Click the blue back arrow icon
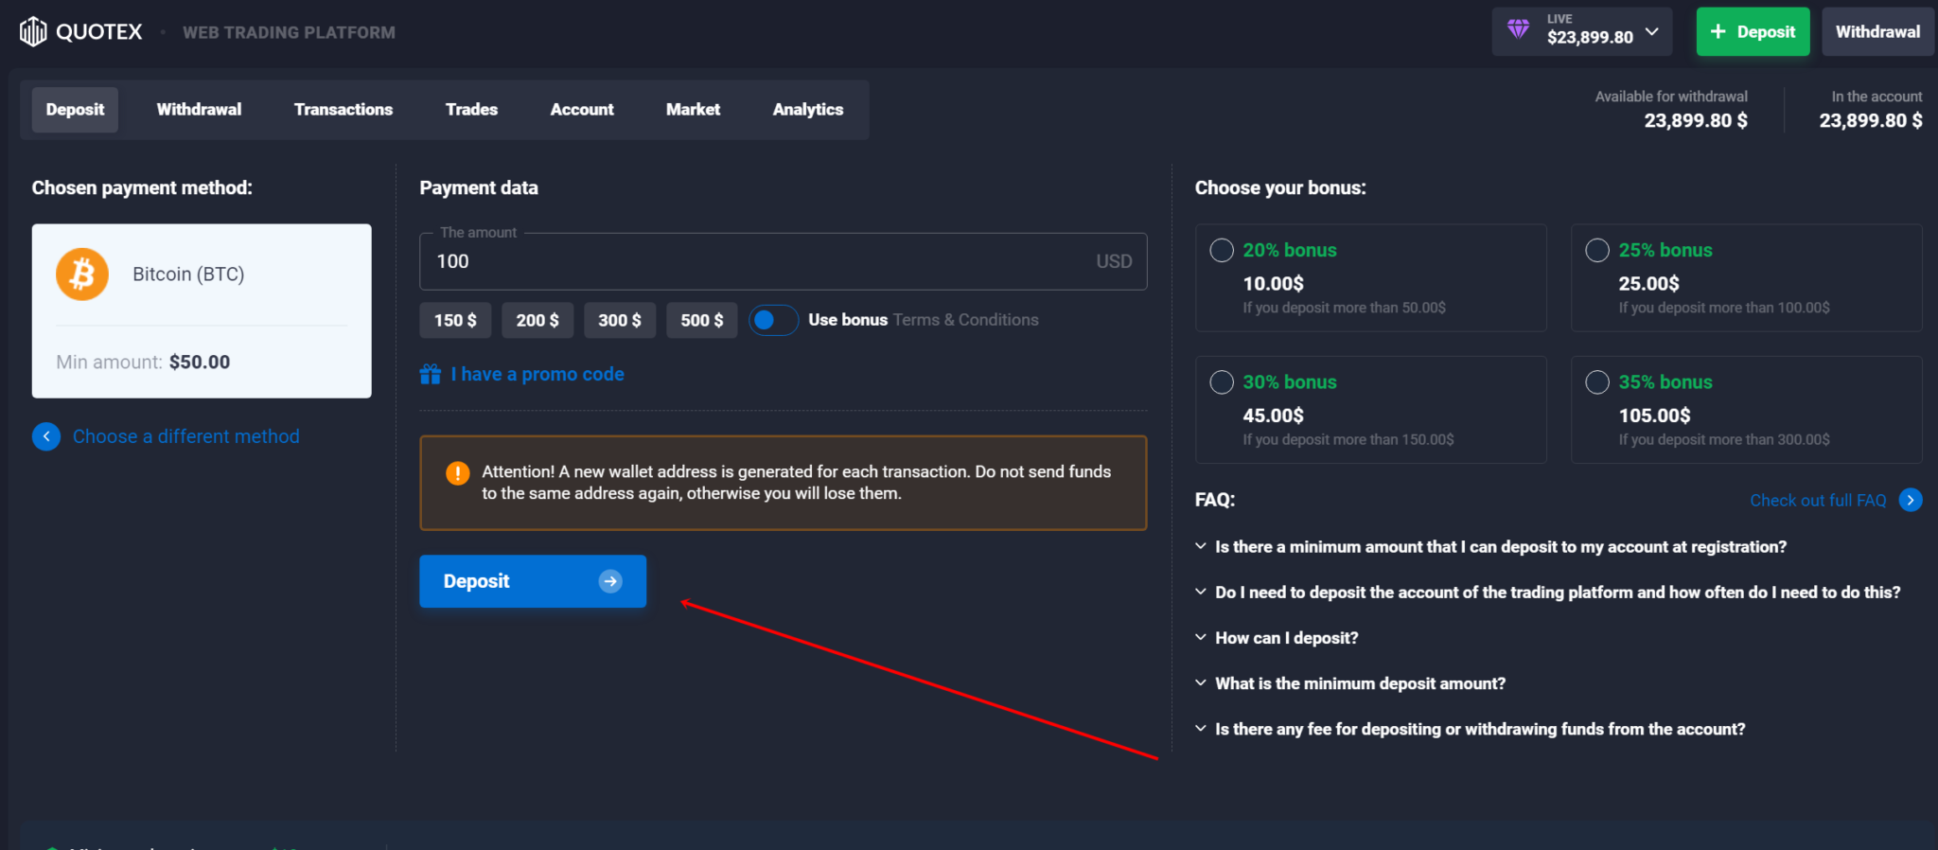Screen dimensions: 1938x850 [46, 436]
